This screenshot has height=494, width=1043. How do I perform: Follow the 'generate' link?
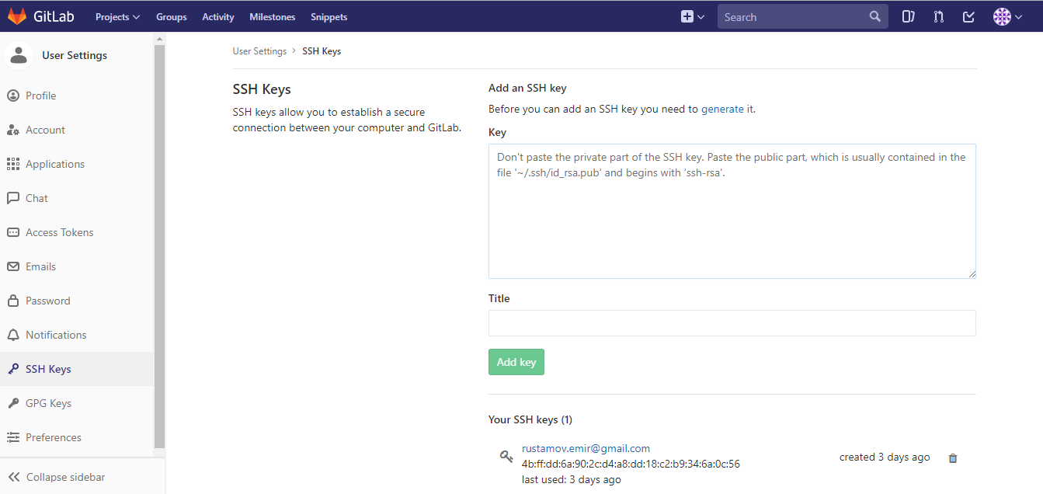(722, 109)
